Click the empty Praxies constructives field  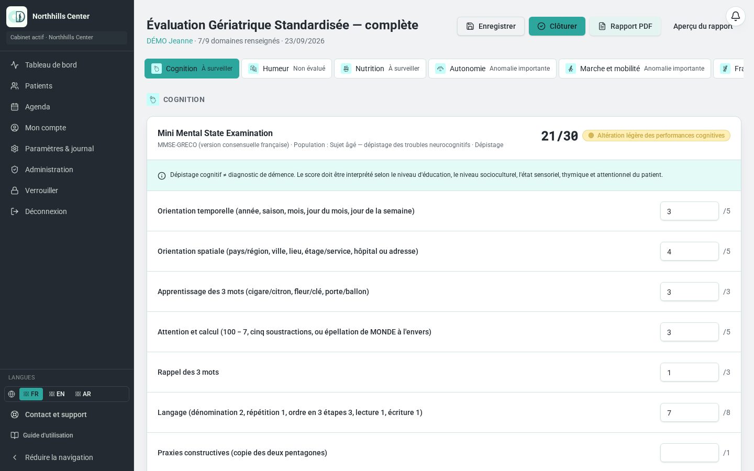(690, 453)
